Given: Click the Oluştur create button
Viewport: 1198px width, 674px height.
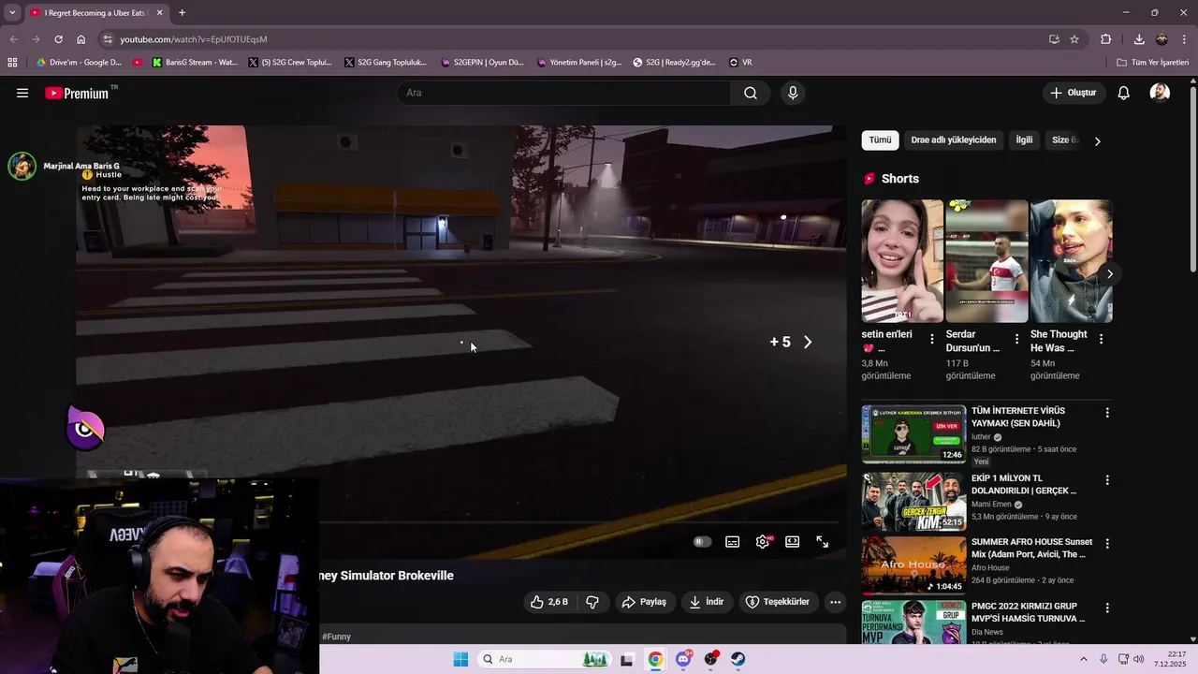Looking at the screenshot, I should [x=1074, y=93].
